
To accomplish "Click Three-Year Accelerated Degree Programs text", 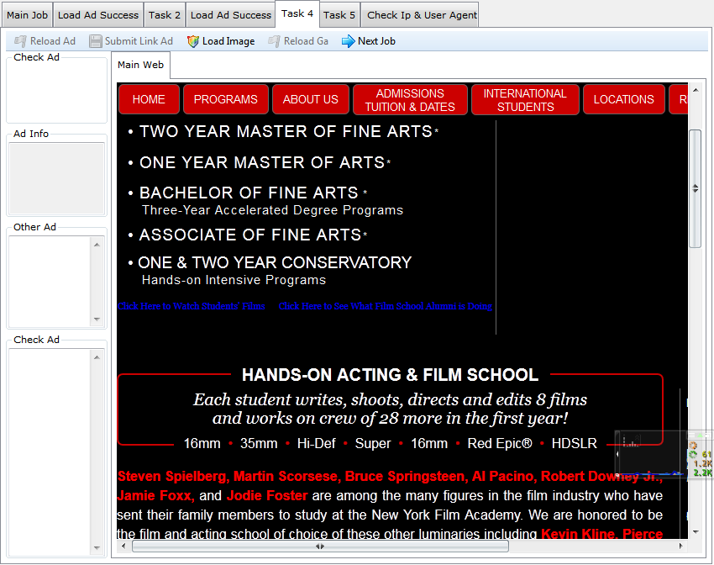I will (272, 210).
